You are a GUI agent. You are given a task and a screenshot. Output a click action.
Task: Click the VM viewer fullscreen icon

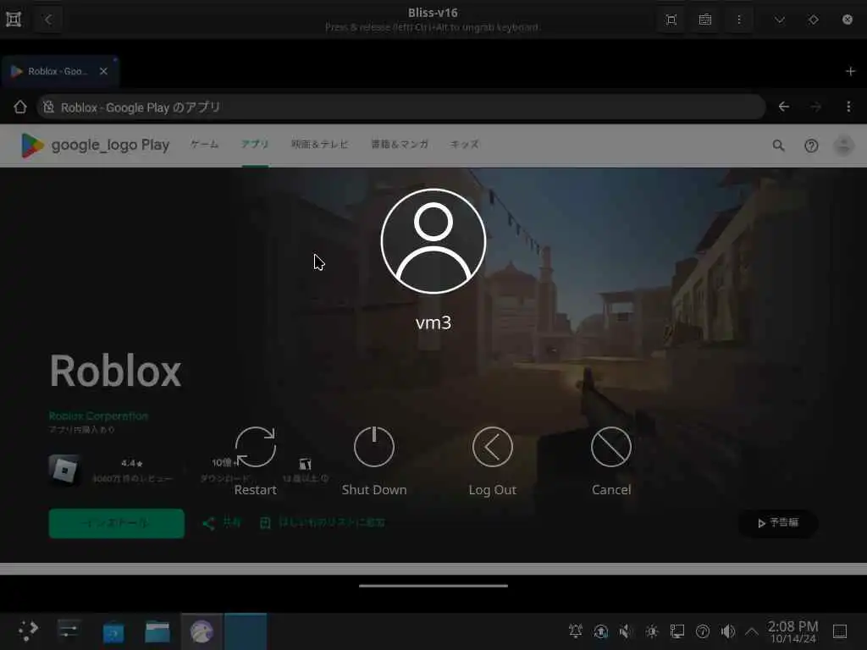click(671, 20)
